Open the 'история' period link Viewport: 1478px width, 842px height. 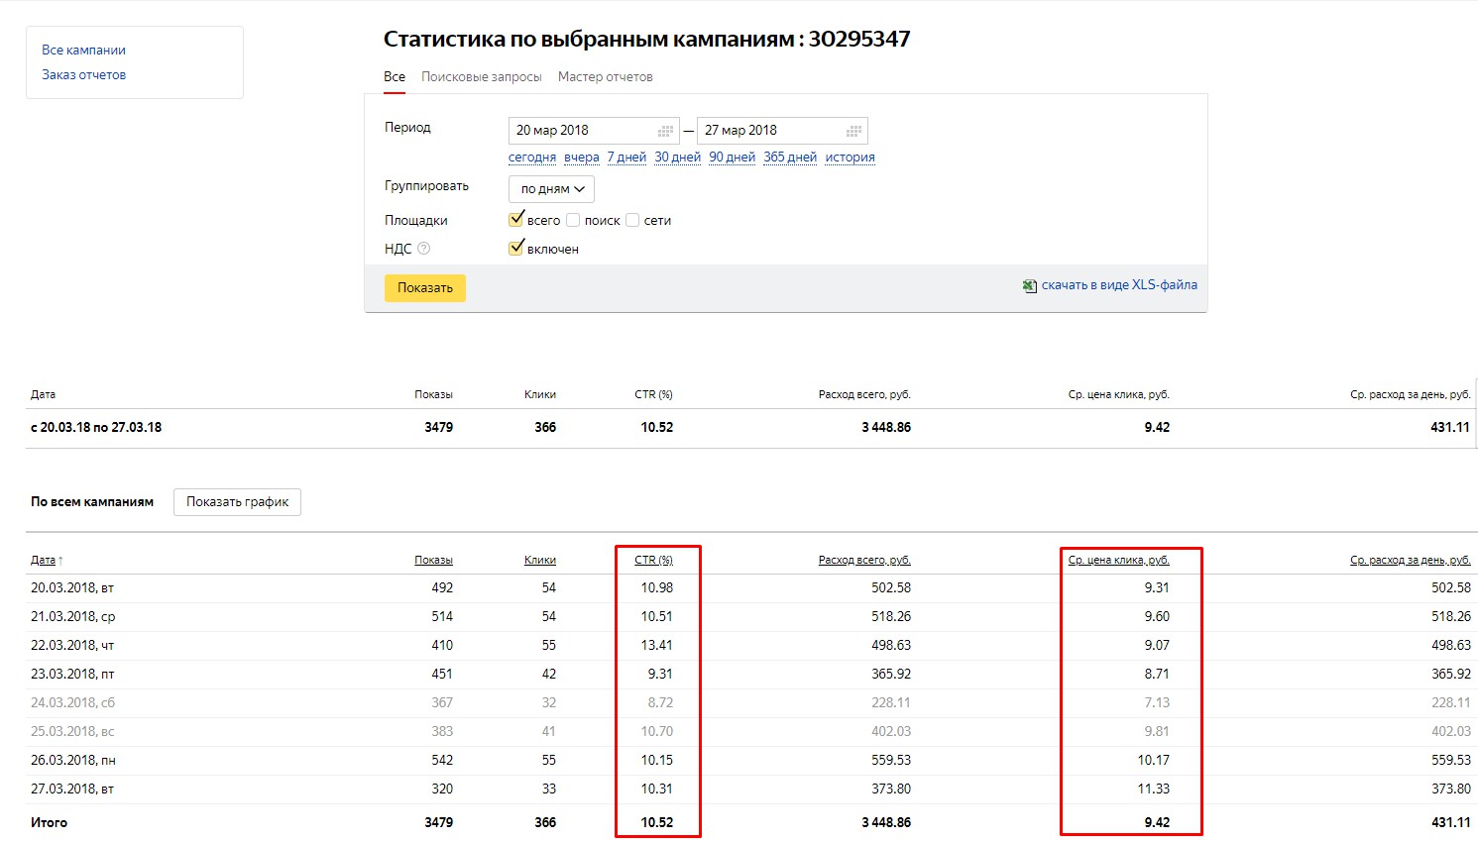pyautogui.click(x=851, y=158)
